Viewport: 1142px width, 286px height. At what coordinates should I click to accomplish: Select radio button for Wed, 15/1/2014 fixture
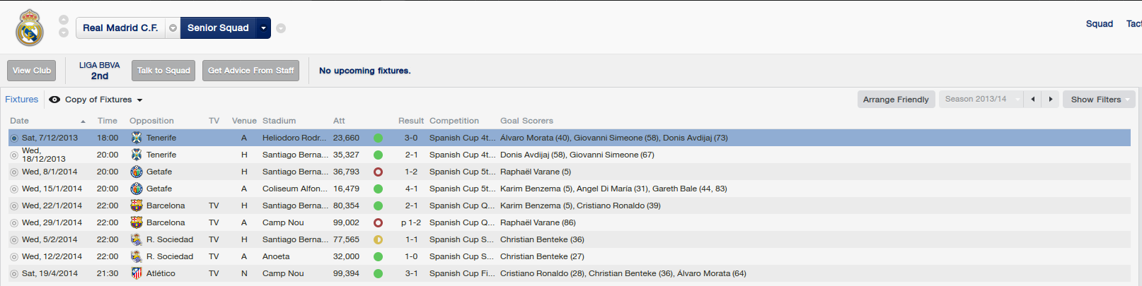pos(14,189)
